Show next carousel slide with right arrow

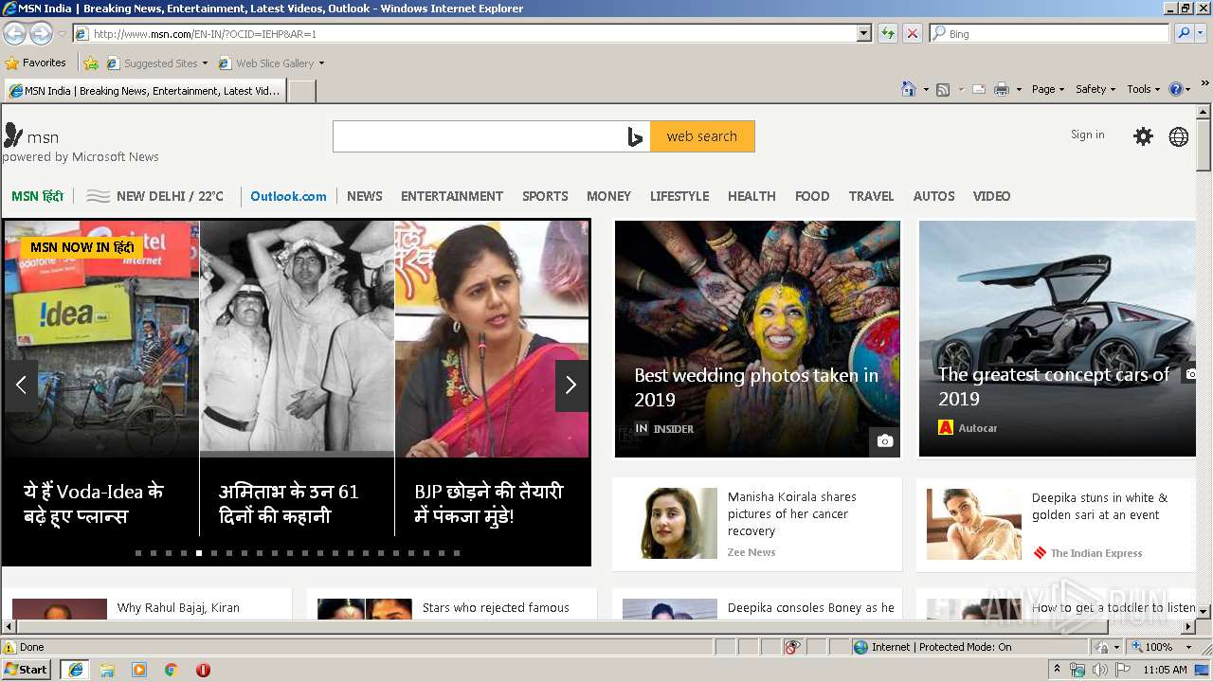pos(571,385)
